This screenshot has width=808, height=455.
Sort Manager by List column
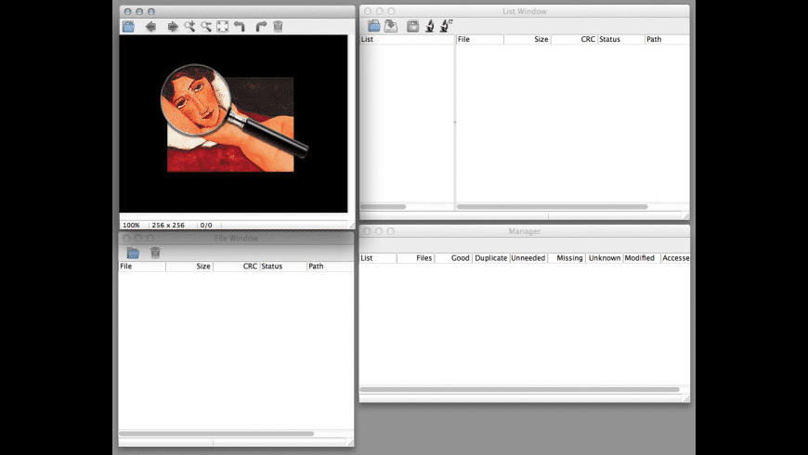click(x=378, y=258)
